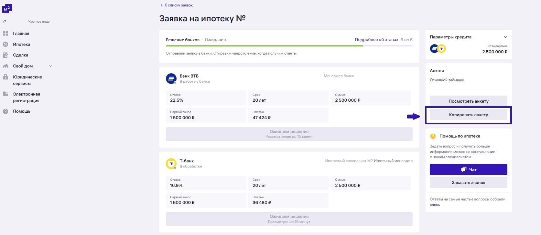Click the Помощь question mark icon
Viewport: 541px width, 235px height.
pos(5,111)
